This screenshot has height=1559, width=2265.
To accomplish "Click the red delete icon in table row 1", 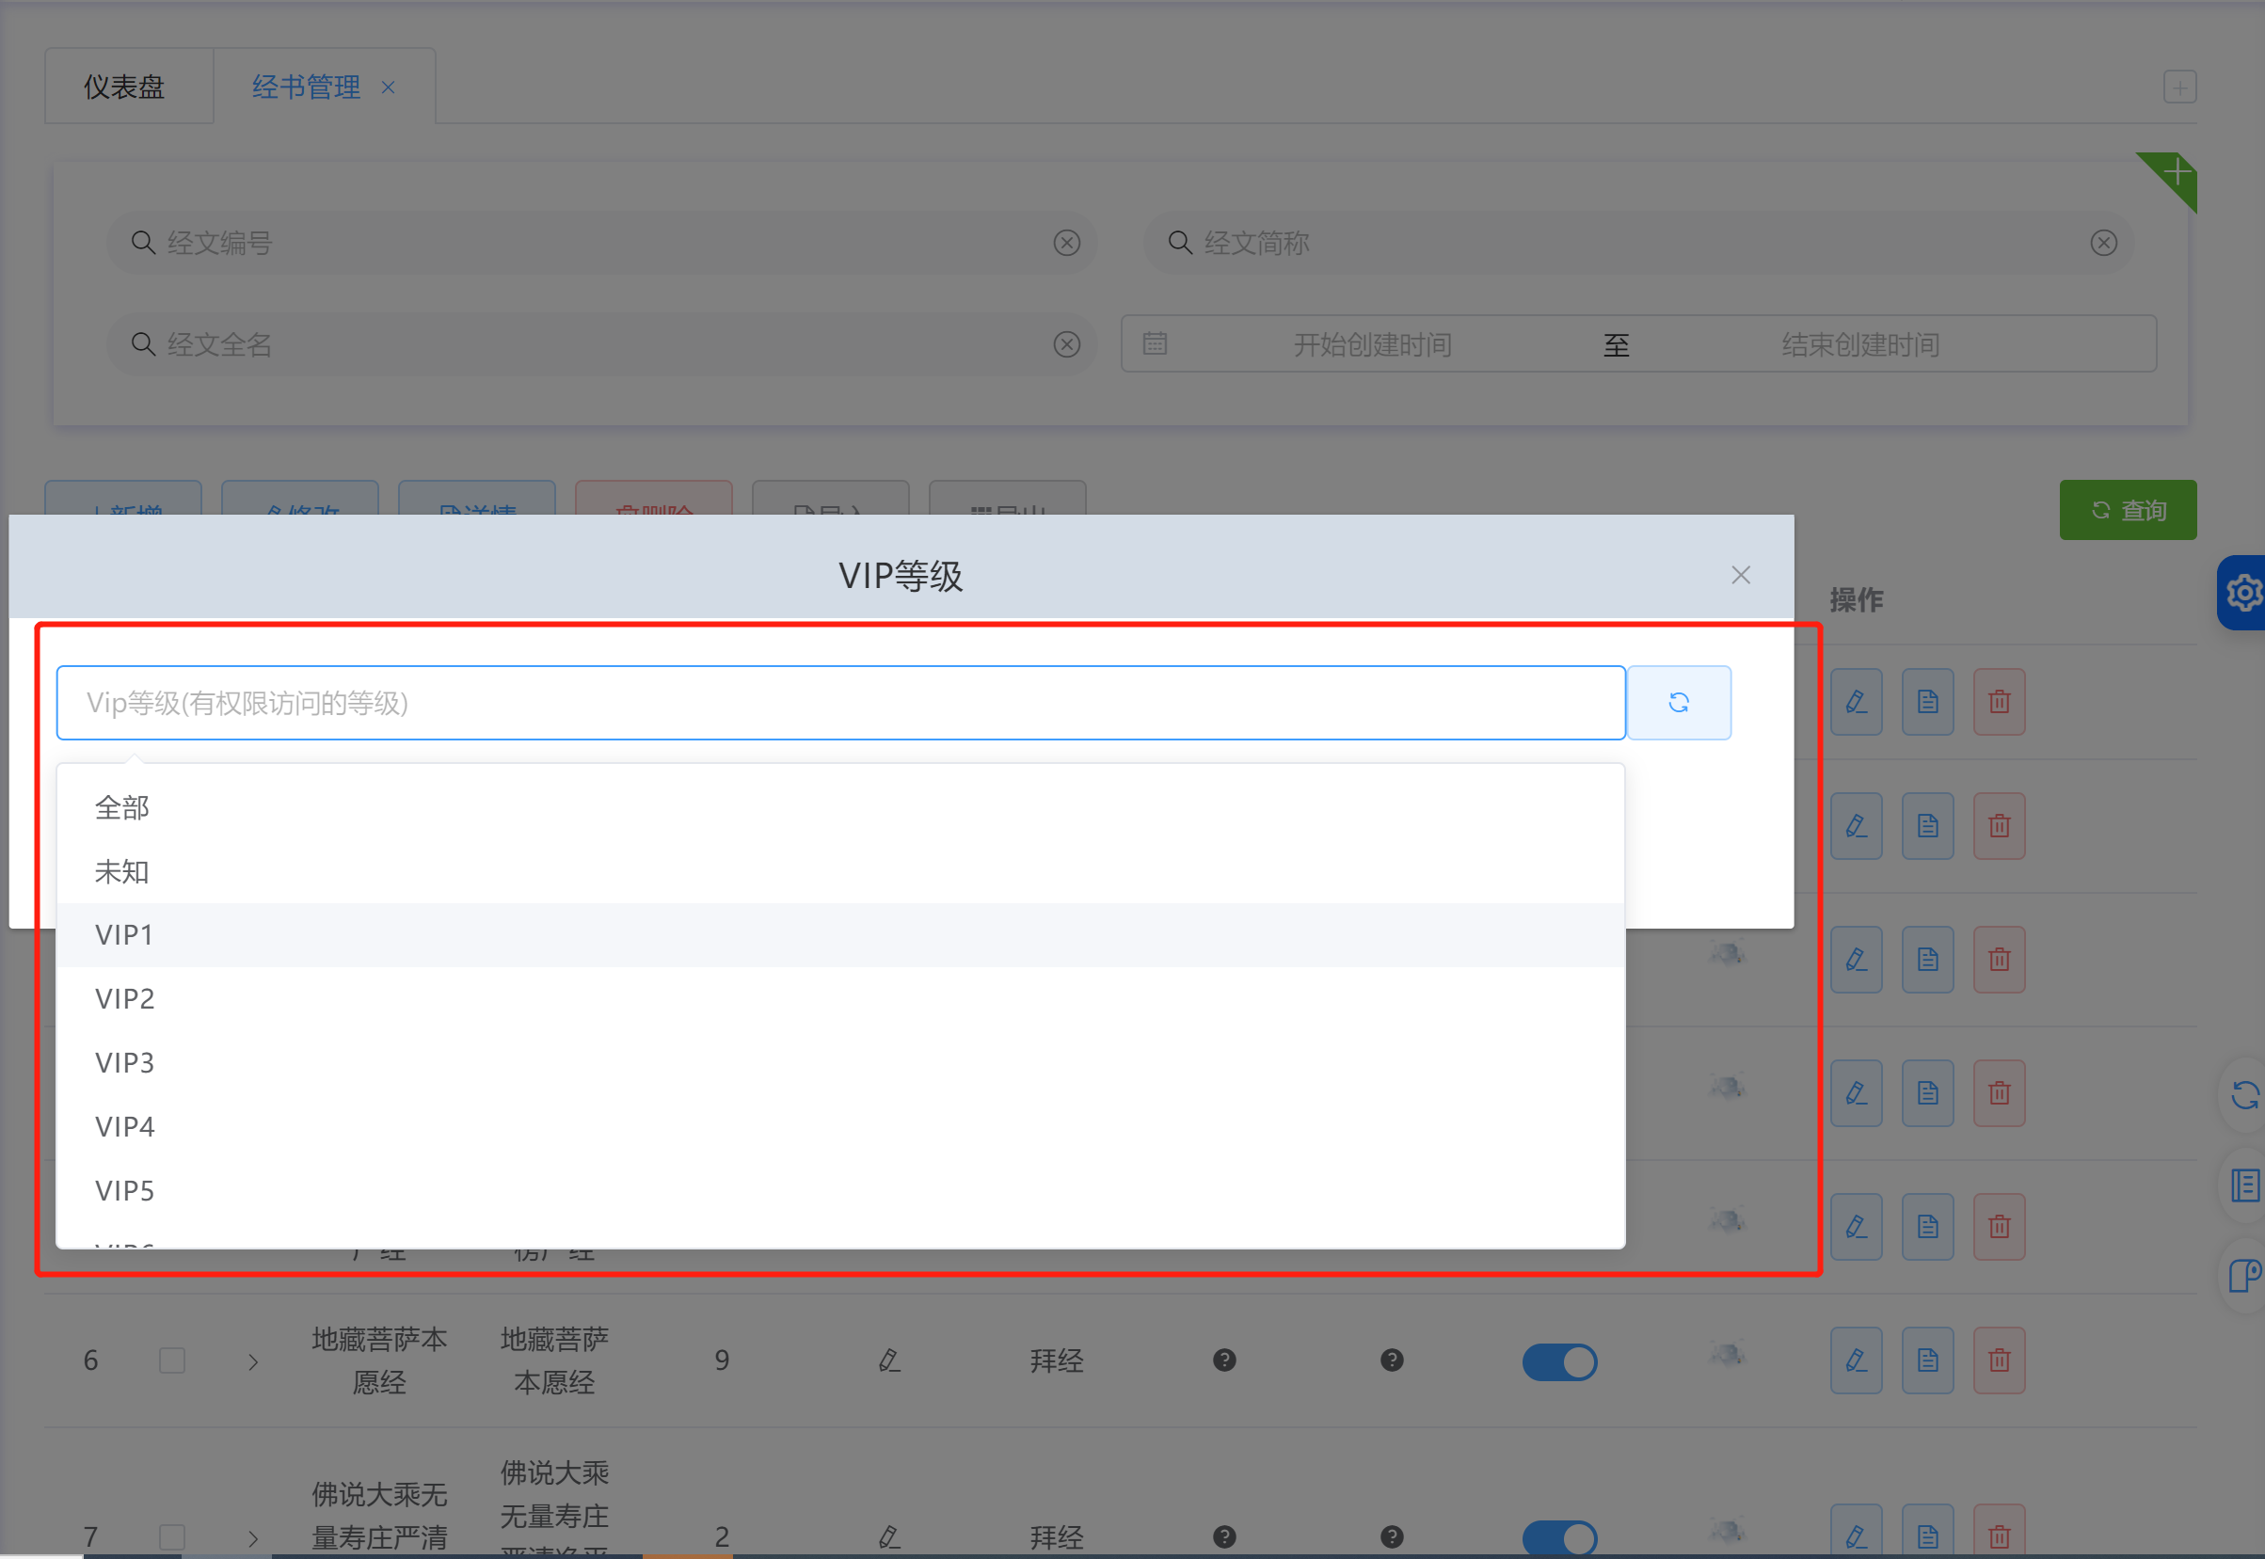I will (x=1999, y=702).
